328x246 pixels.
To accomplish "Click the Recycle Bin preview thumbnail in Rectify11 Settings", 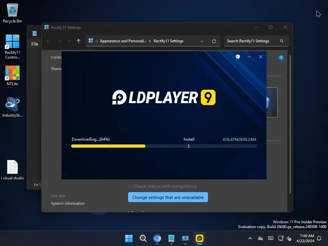I will point(272,102).
